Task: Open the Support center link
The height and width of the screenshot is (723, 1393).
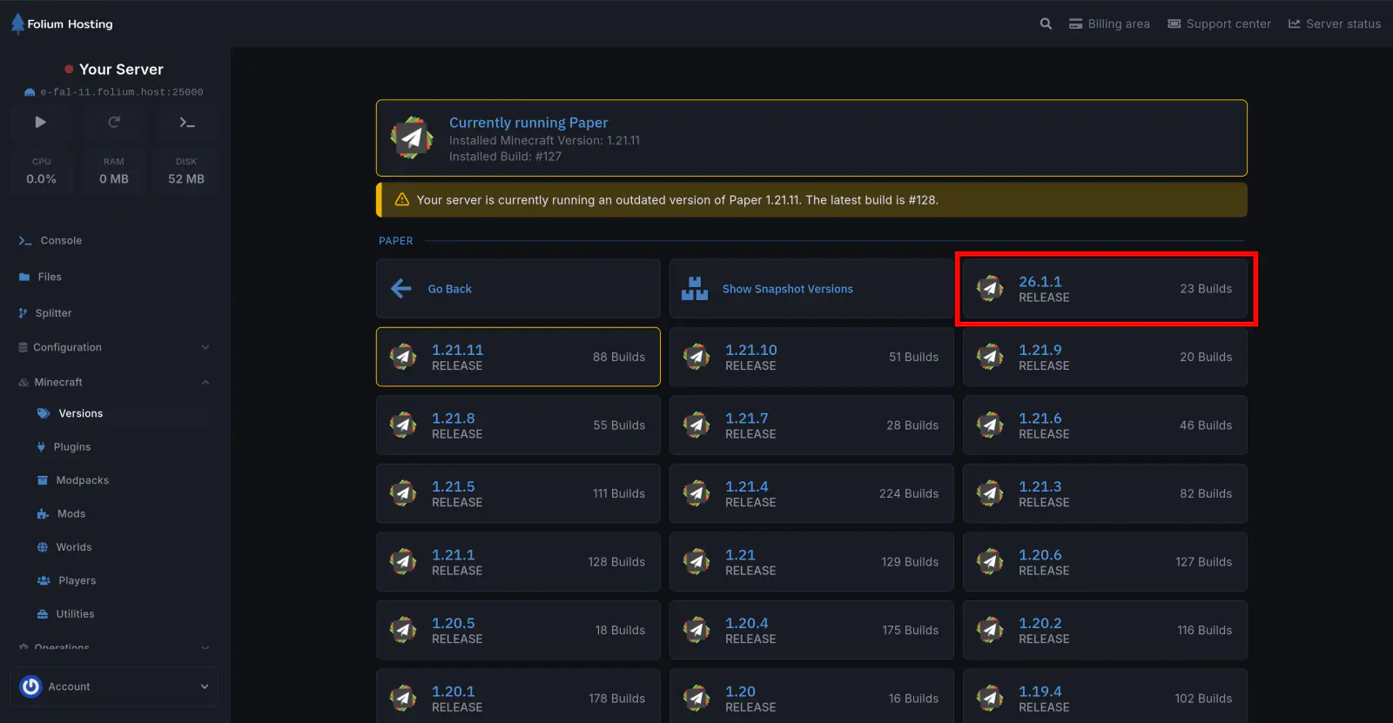Action: (1219, 23)
